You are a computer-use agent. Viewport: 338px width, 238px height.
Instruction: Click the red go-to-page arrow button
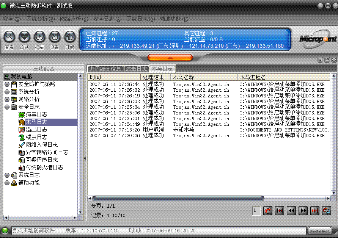coord(268,210)
